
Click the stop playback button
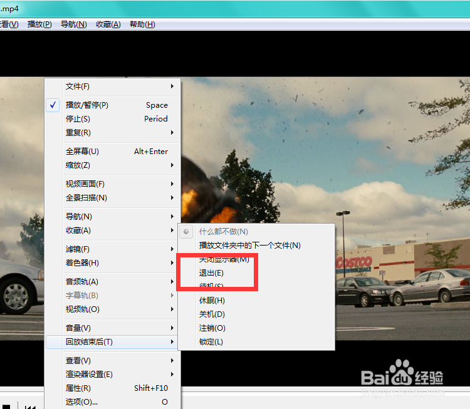pos(6,406)
